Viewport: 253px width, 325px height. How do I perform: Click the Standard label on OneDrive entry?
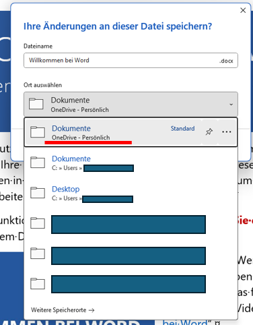coord(182,129)
